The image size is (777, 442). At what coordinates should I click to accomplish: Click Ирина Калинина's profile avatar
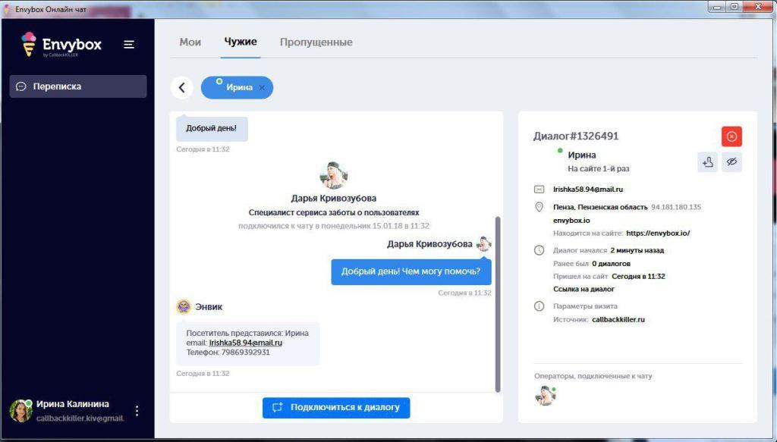(x=20, y=411)
